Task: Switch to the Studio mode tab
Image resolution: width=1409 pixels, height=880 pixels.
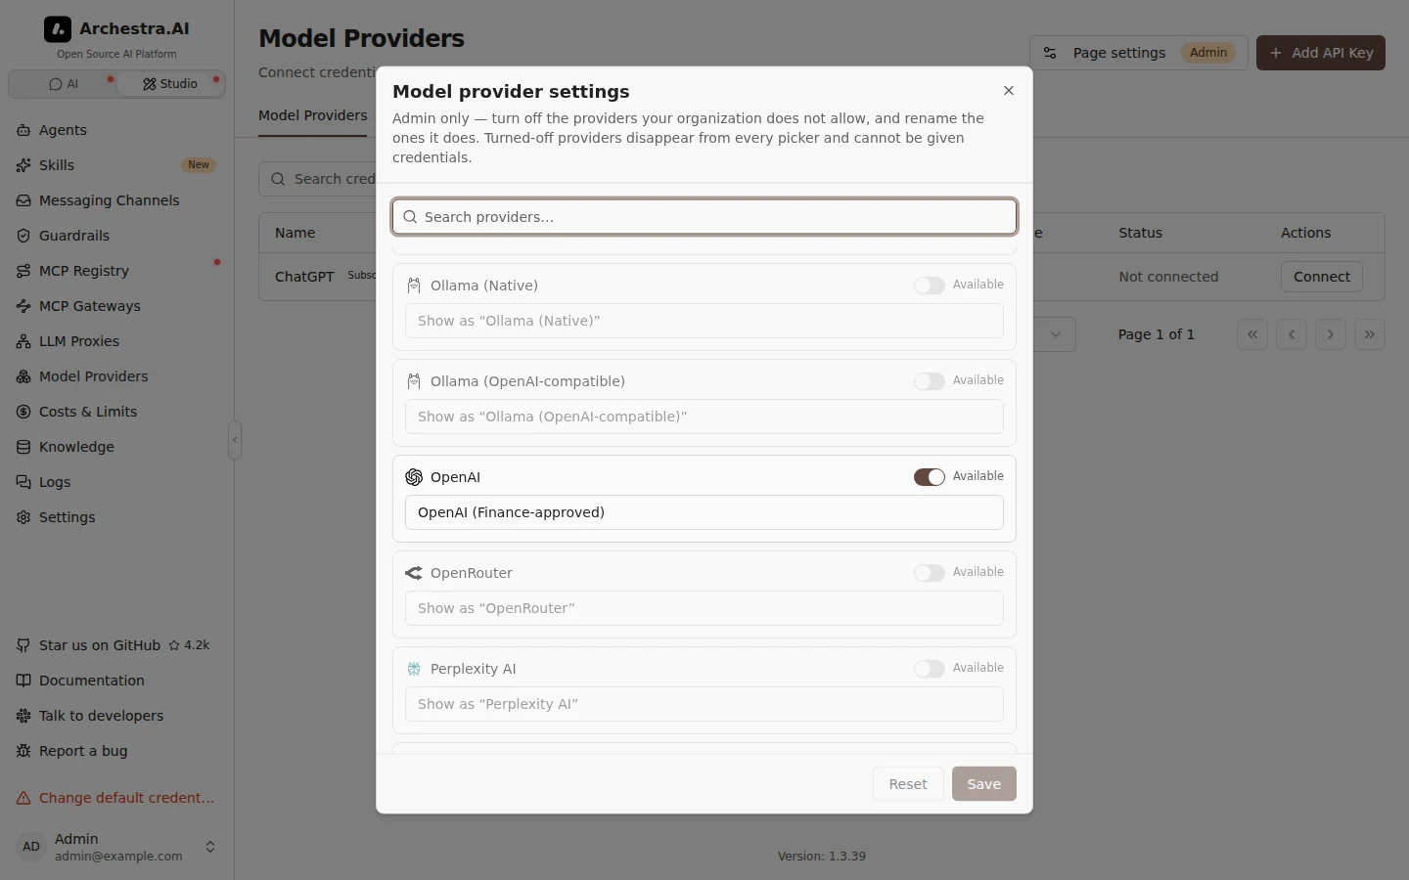Action: [x=170, y=84]
